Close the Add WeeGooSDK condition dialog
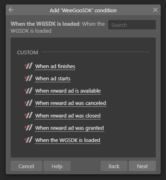The height and width of the screenshot is (180, 166). 155,10
